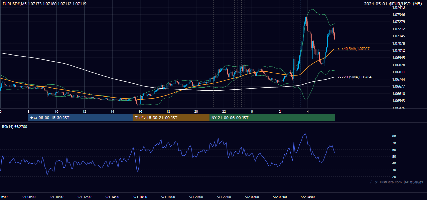Click hour tick 18 under the price chart

coord(168,111)
